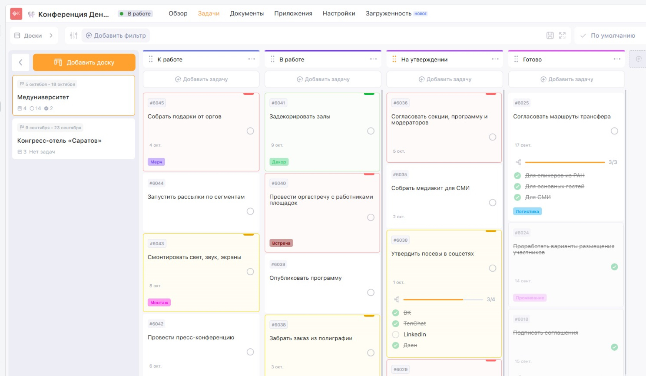Viewport: 646px width, 376px height.
Task: Go to the Приложения tab
Action: click(x=293, y=13)
